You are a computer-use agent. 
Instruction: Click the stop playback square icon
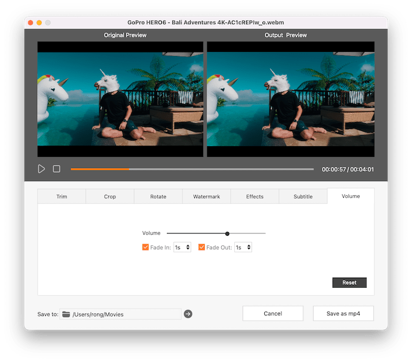tap(57, 169)
